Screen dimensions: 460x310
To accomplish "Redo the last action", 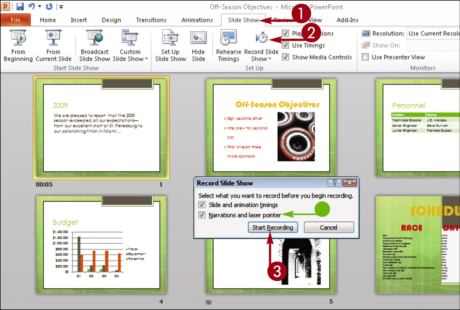I will click(49, 6).
